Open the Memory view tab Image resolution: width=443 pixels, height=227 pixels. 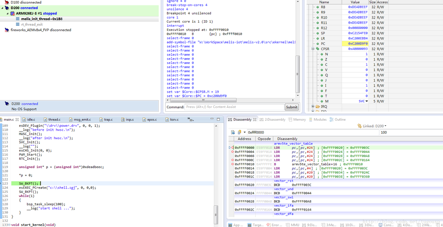pos(297,119)
